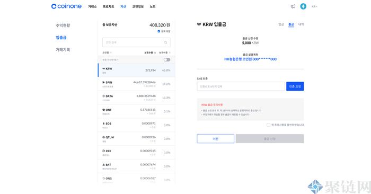Select the BAT row with 0.00007674
This screenshot has height=194, width=371.
click(x=137, y=166)
